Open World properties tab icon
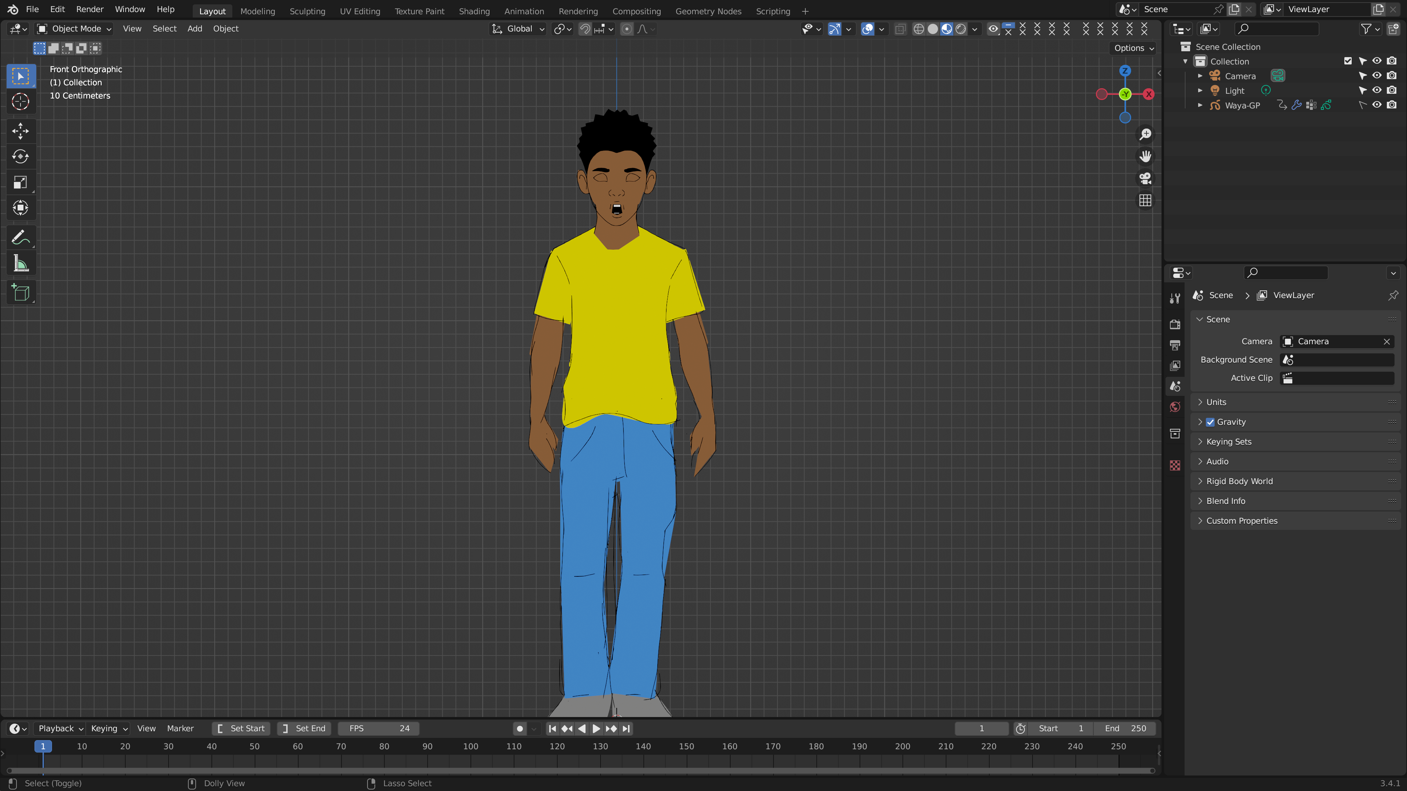 point(1175,407)
